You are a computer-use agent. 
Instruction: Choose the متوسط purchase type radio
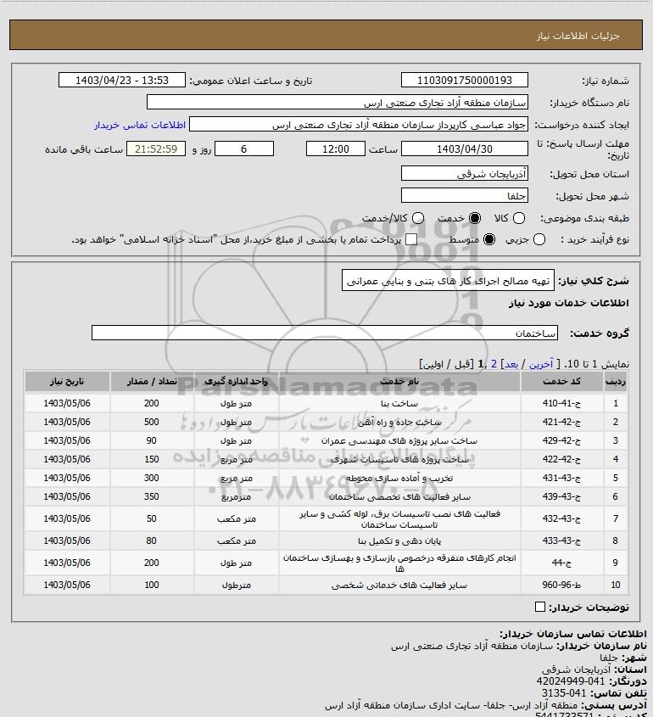click(x=489, y=239)
